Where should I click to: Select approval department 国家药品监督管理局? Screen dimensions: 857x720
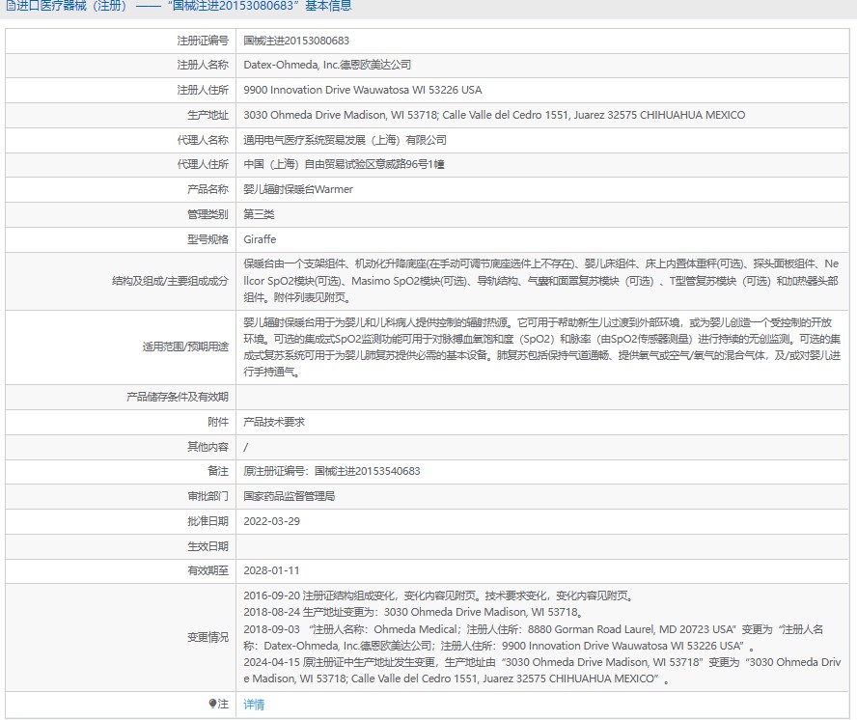[x=290, y=496]
